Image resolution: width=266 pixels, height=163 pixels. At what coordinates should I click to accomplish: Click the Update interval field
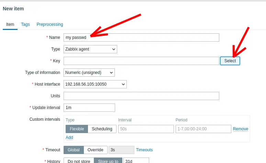point(89,108)
